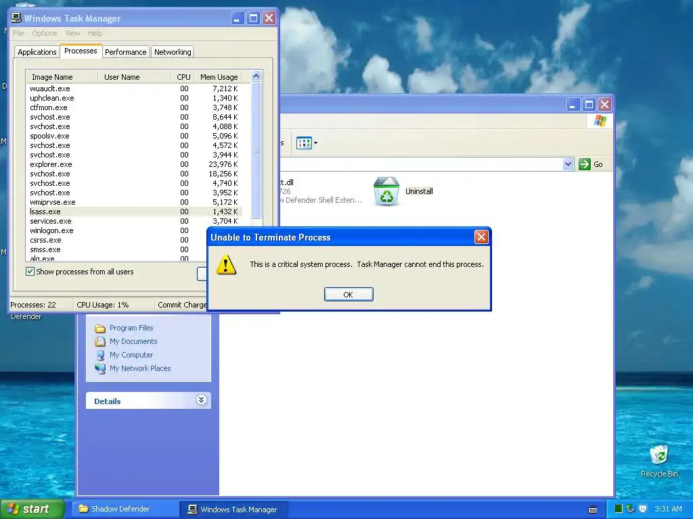Viewport: 693px width, 519px height.
Task: Click the Uninstall file label
Action: (x=419, y=191)
